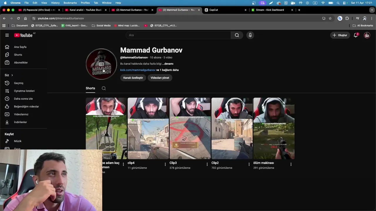Open the YouTube hamburger guide menu

click(x=7, y=35)
